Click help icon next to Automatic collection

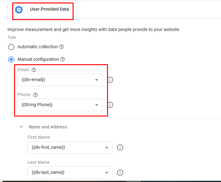pos(62,47)
